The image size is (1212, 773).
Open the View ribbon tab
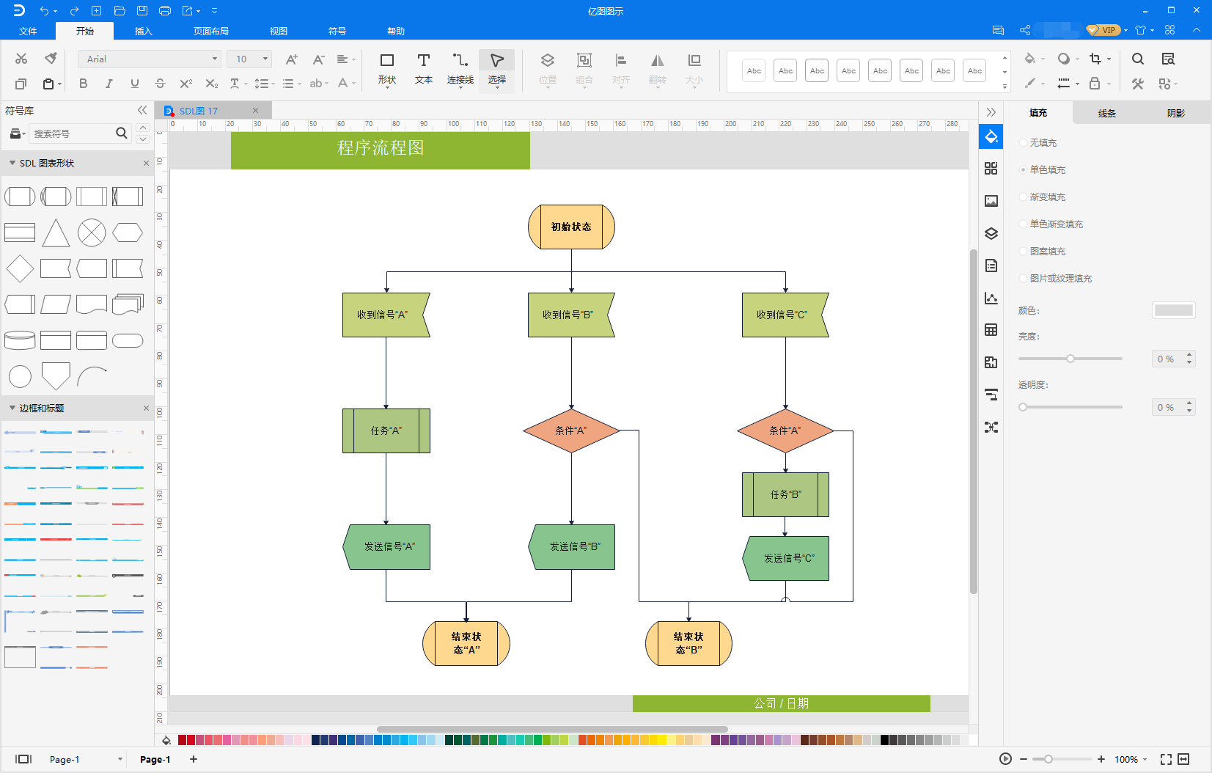pos(279,31)
